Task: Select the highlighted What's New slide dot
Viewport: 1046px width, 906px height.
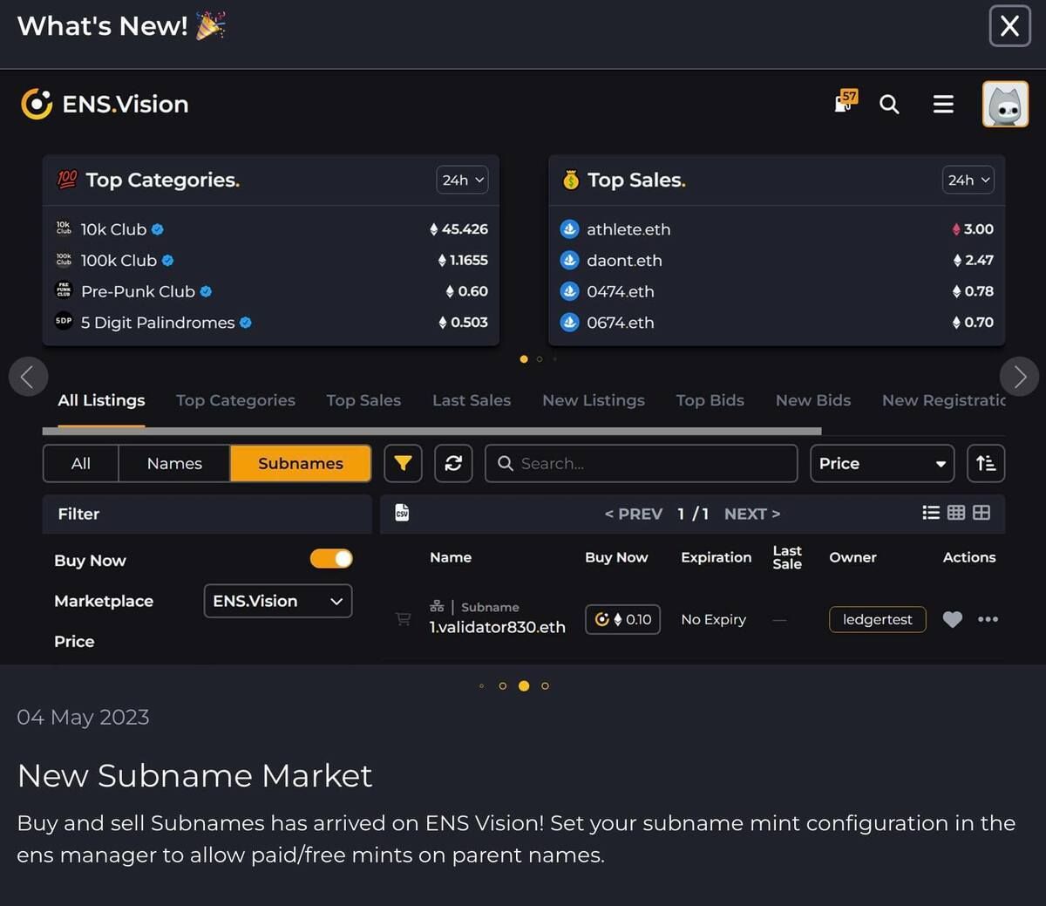Action: pyautogui.click(x=524, y=685)
